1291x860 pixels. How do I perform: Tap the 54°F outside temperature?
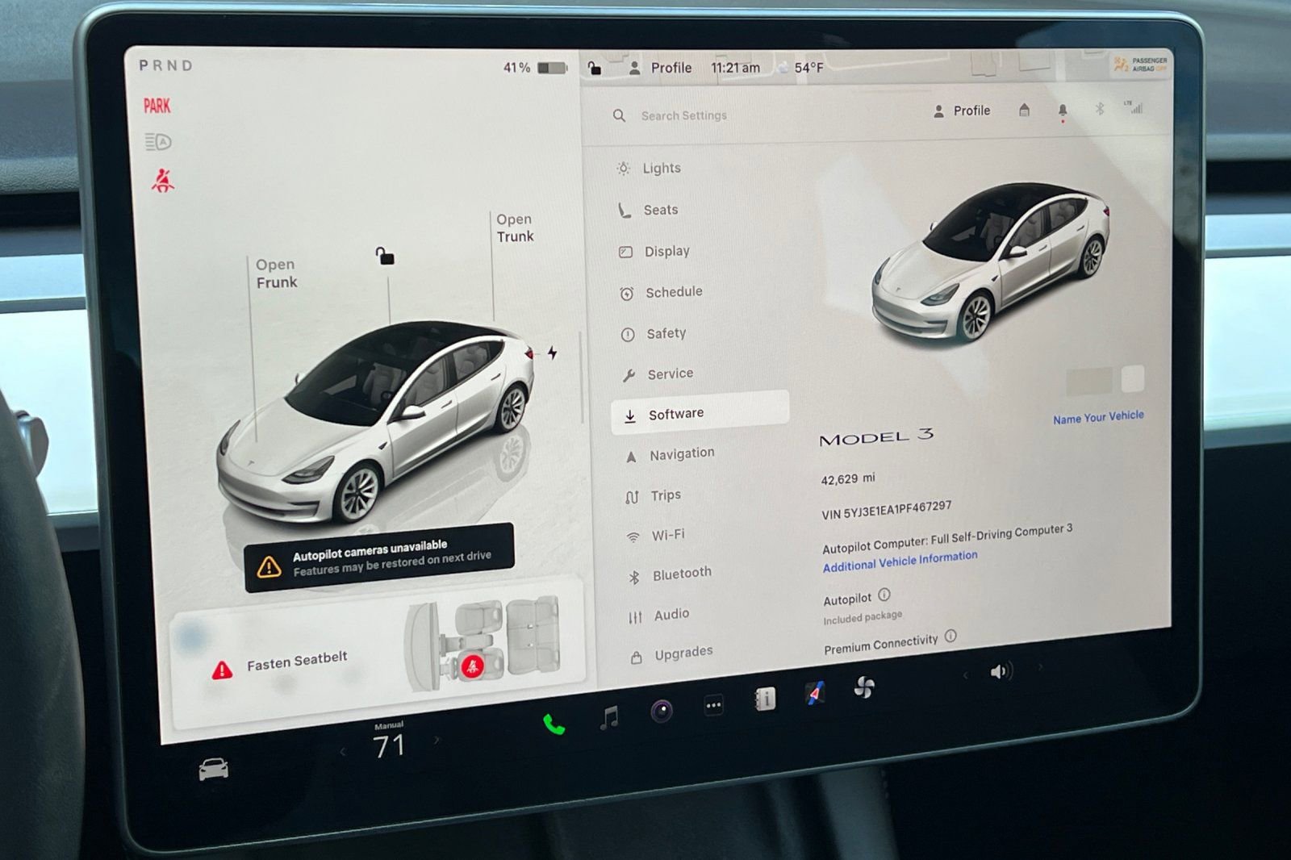[x=808, y=68]
